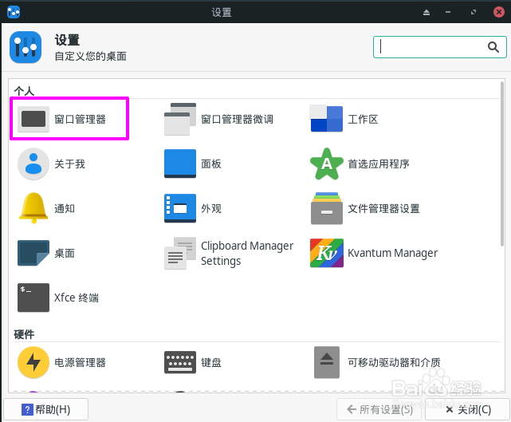This screenshot has height=422, width=511.
Task: Click the 帮助(H) help button
Action: click(x=46, y=409)
